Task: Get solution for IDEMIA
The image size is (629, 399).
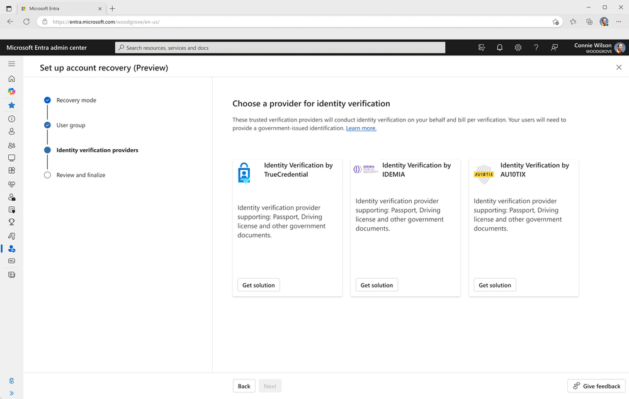Action: pyautogui.click(x=377, y=285)
